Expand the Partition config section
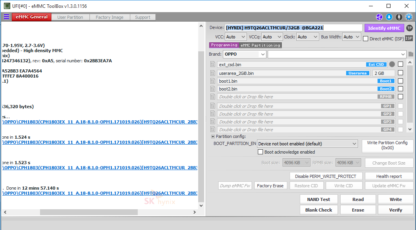The image size is (416, 230). [x=213, y=136]
